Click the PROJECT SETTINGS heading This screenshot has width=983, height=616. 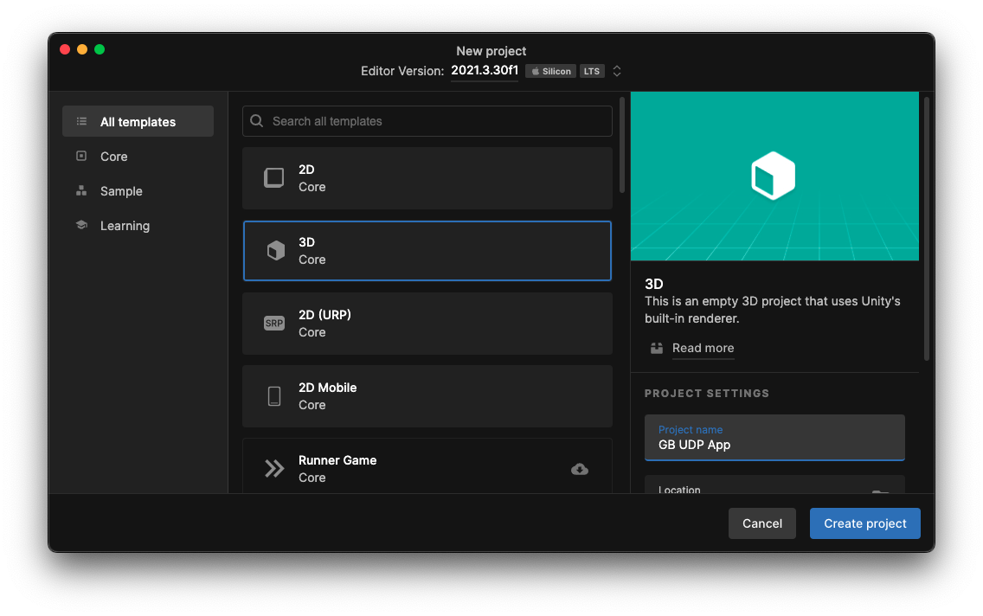pos(706,394)
